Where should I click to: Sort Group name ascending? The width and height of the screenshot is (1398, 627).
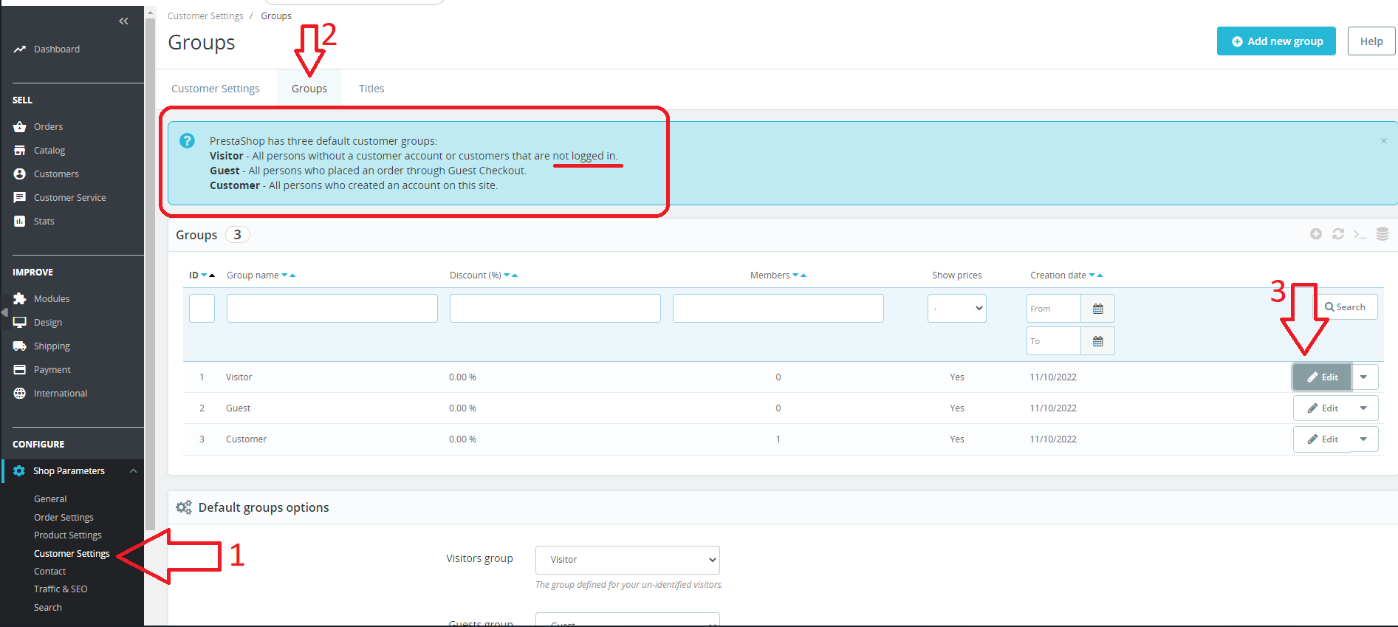292,275
